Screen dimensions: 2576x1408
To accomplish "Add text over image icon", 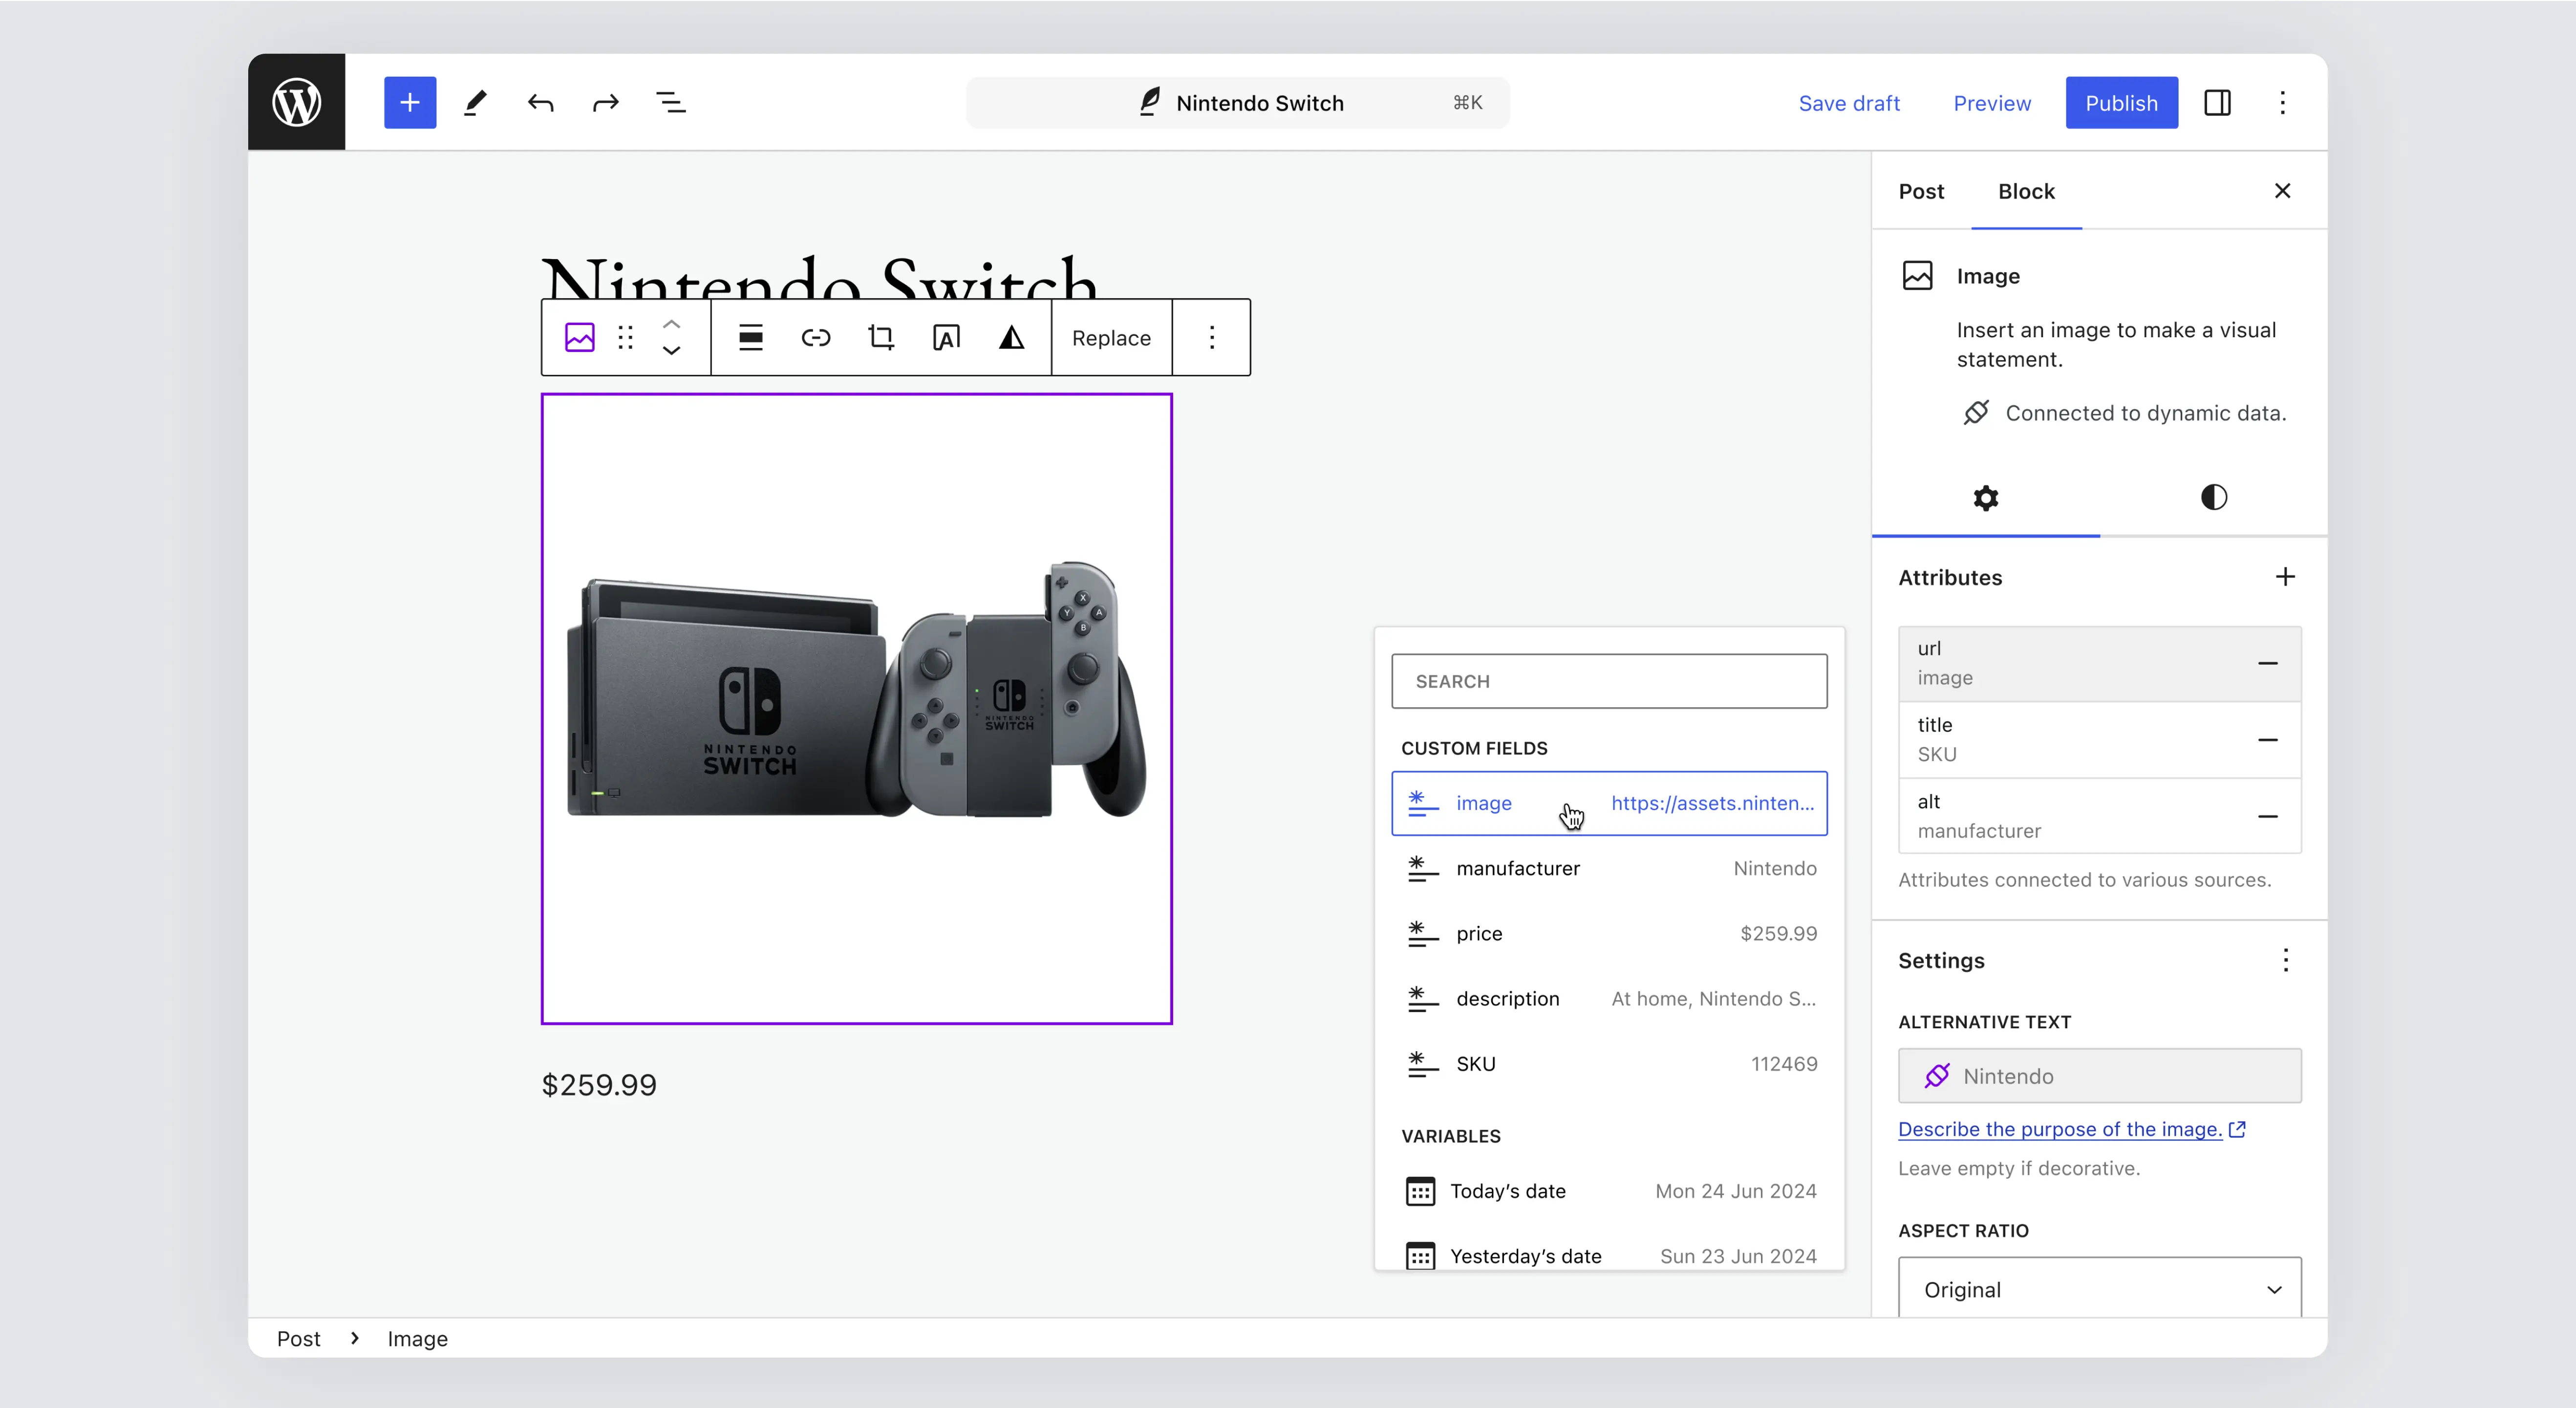I will pos(946,338).
